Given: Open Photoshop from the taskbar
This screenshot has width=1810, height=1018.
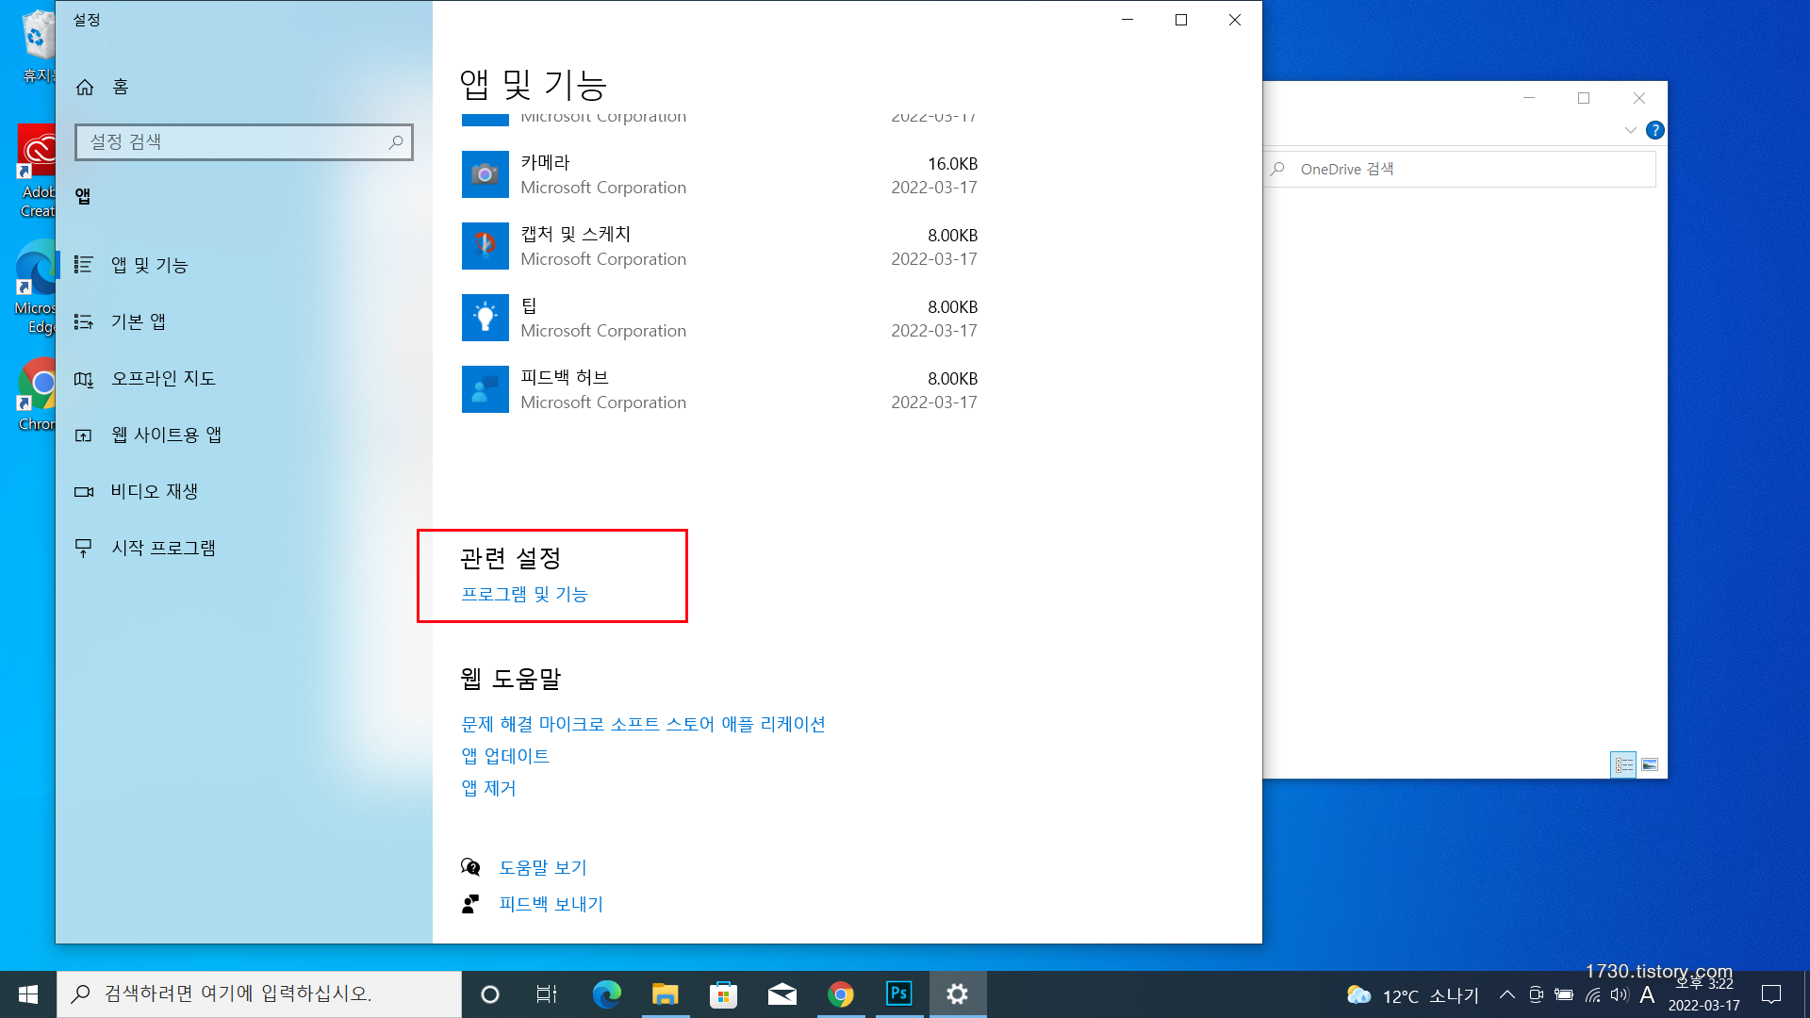Looking at the screenshot, I should (899, 993).
